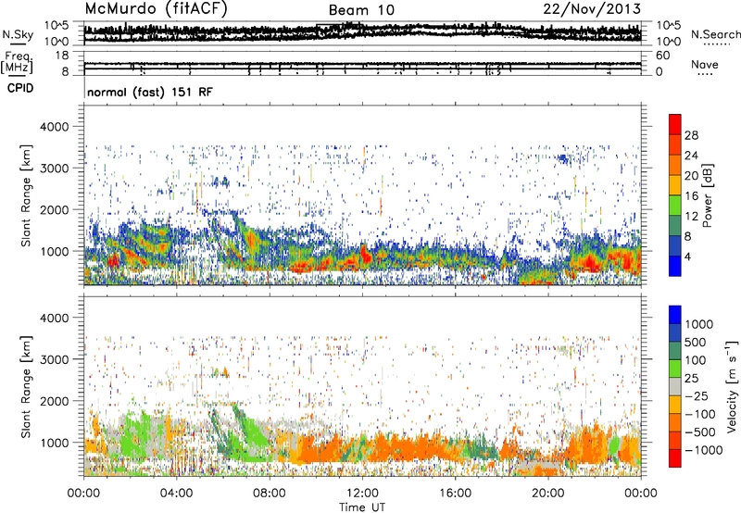
Task: Click the "N.Sky" legend label
Action: 18,34
